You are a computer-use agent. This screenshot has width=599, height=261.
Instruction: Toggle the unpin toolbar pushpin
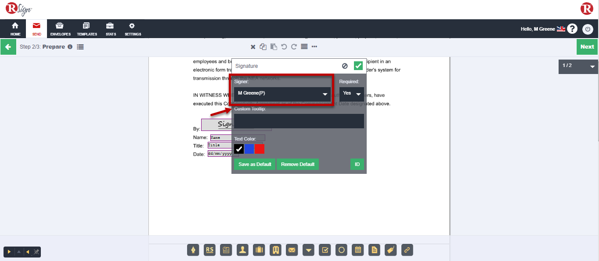click(36, 252)
